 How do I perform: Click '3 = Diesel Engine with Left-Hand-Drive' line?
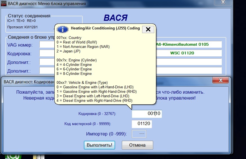(93, 96)
